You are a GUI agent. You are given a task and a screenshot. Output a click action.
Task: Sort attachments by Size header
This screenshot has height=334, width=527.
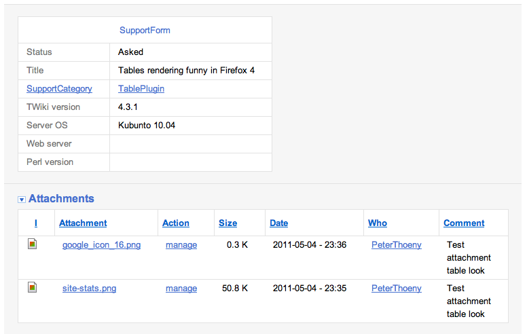click(228, 223)
